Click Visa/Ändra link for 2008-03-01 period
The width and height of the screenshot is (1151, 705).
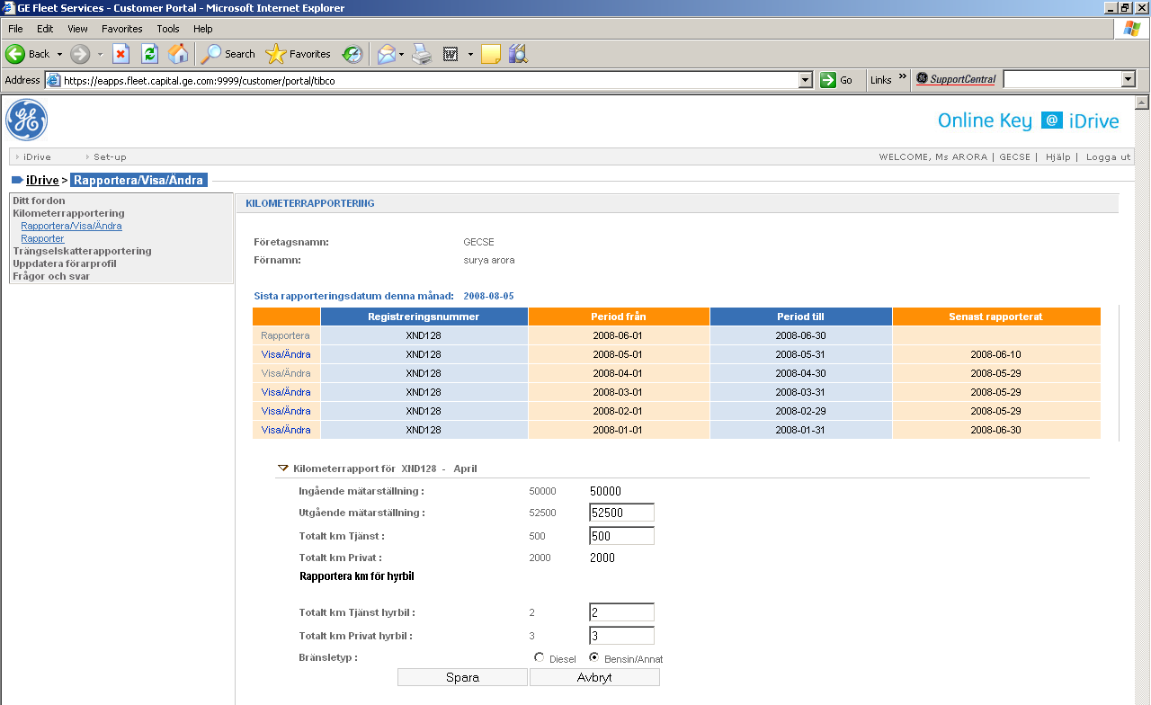pyautogui.click(x=286, y=392)
